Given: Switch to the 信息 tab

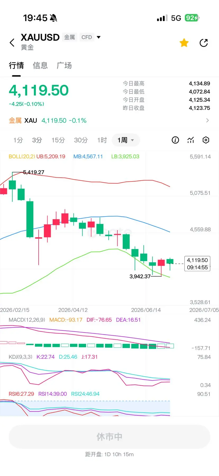Looking at the screenshot, I should click(x=40, y=66).
